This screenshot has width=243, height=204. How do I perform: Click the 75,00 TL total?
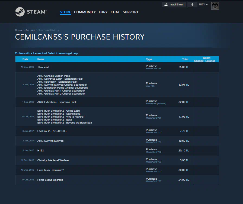click(184, 67)
